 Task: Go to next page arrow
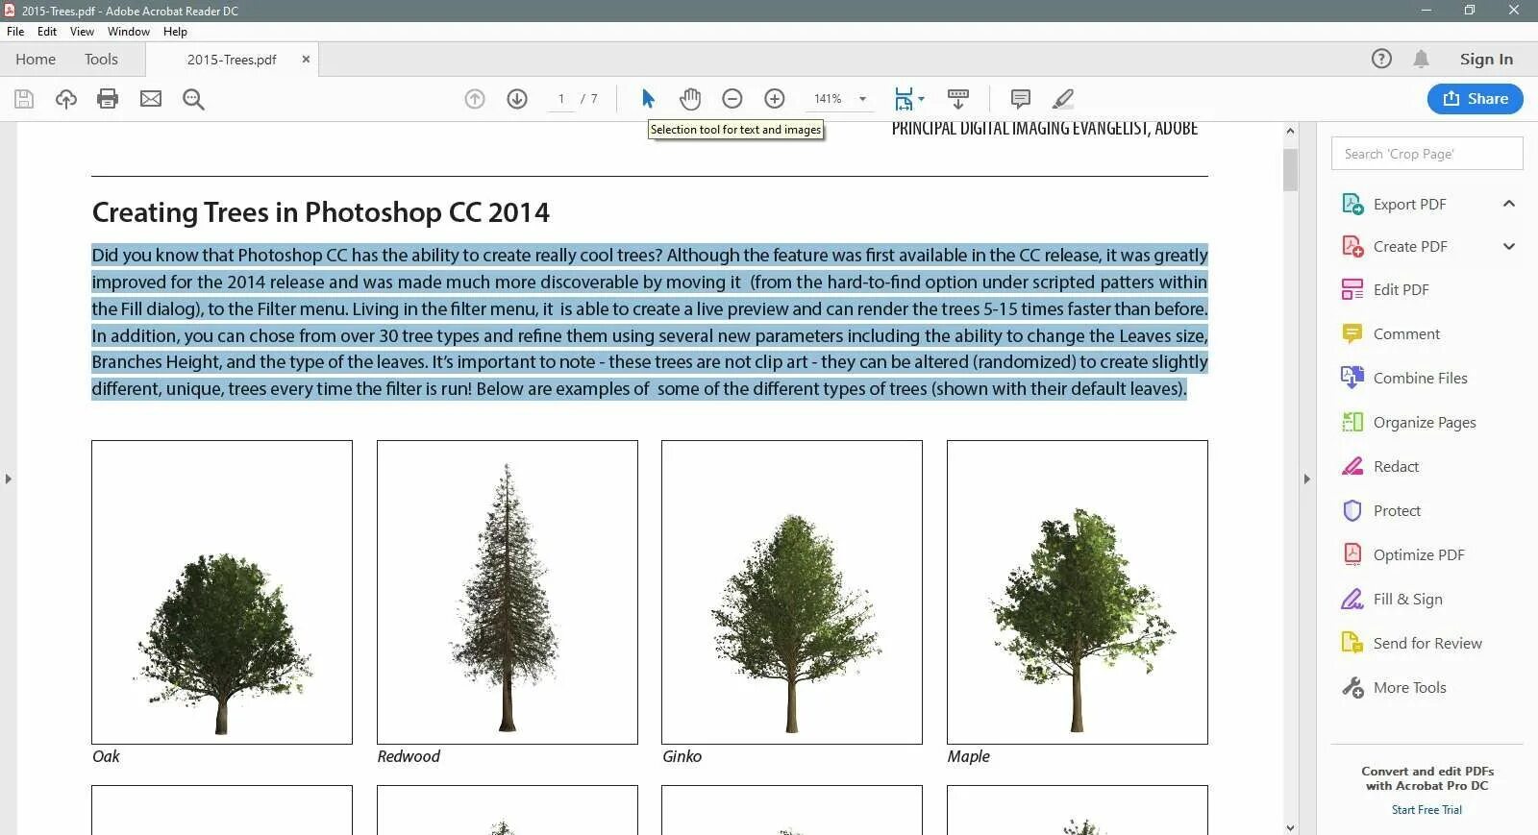517,99
